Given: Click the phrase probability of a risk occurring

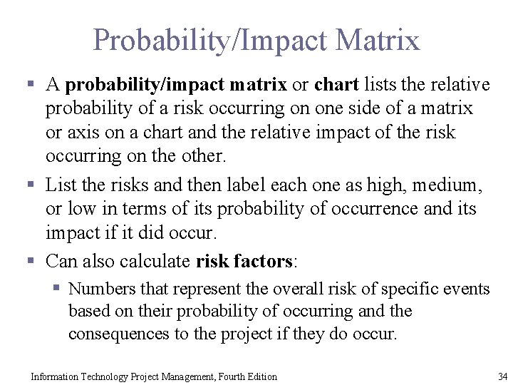Looking at the screenshot, I should 165,108.
